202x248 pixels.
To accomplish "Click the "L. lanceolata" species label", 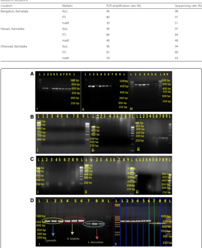I will (96, 242).
